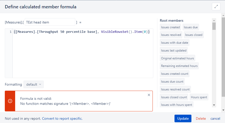Select the Issues closed member

(x=194, y=35)
